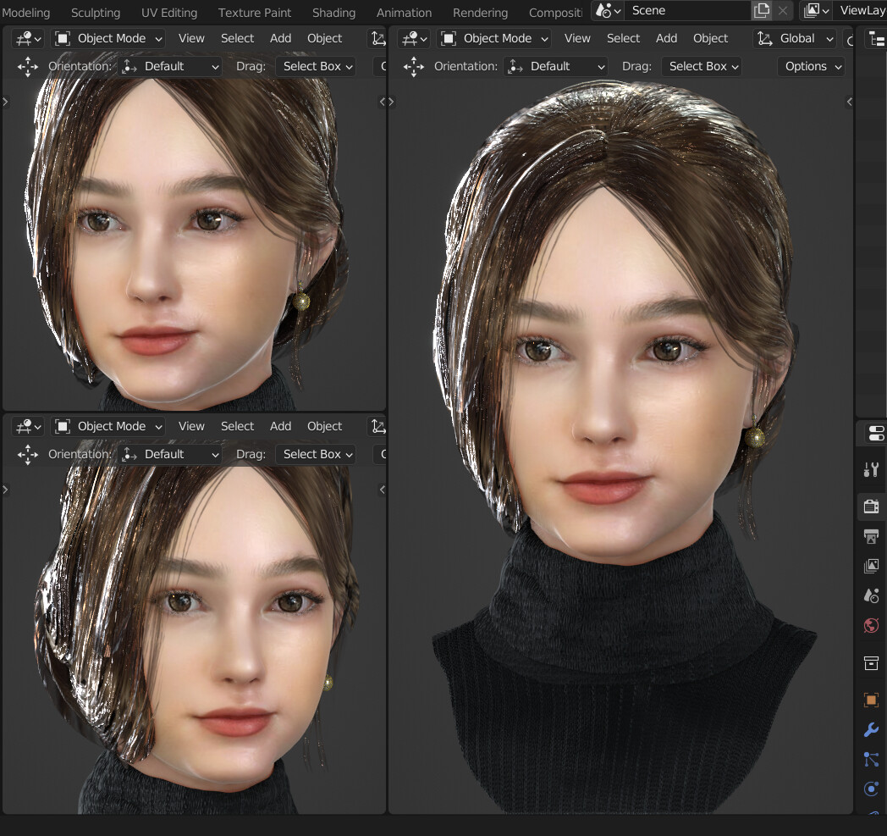This screenshot has width=887, height=836.
Task: Unlink the scene with the X button
Action: tap(781, 10)
